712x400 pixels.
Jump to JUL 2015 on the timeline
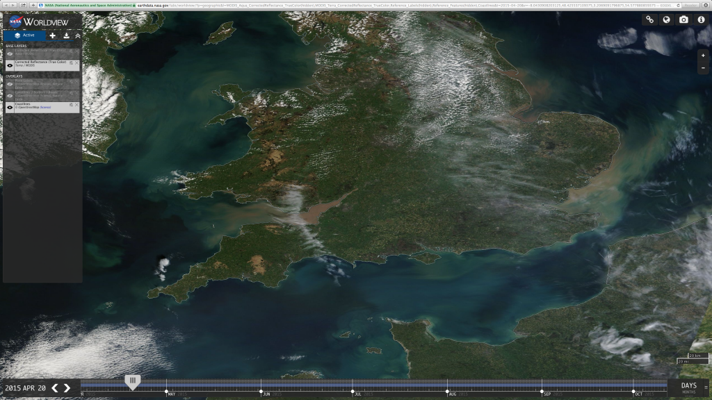pyautogui.click(x=357, y=394)
